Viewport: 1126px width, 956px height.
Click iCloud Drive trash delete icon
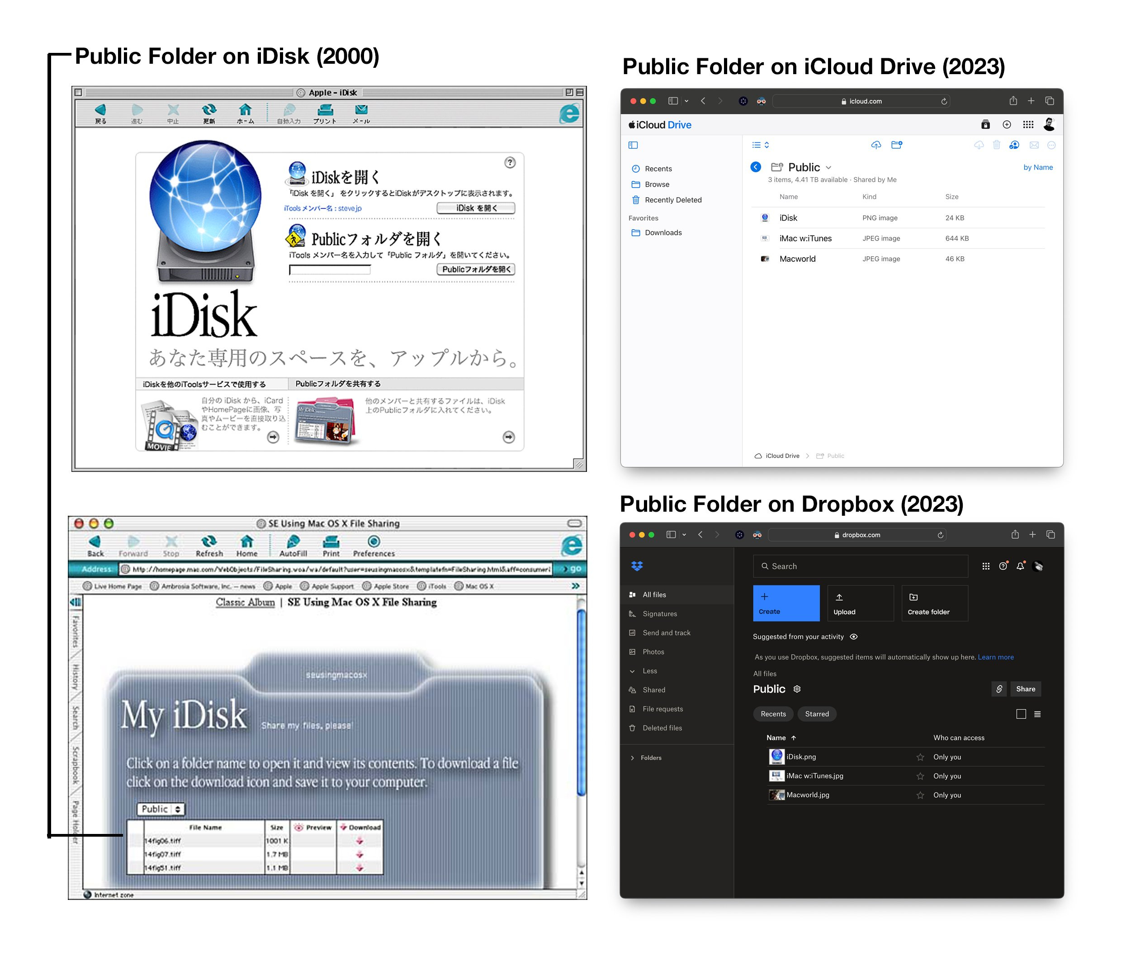click(996, 145)
